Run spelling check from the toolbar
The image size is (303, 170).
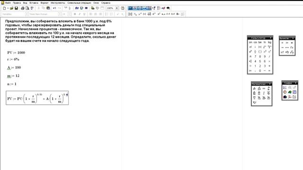click(32, 8)
